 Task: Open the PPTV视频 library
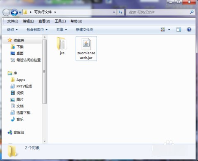(x=24, y=86)
